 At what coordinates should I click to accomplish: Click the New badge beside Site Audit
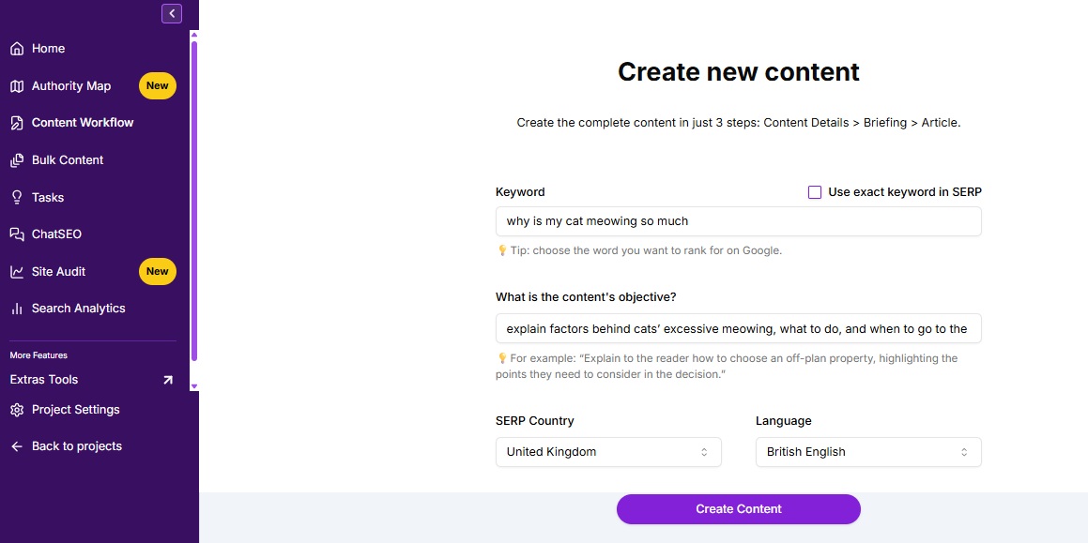157,271
